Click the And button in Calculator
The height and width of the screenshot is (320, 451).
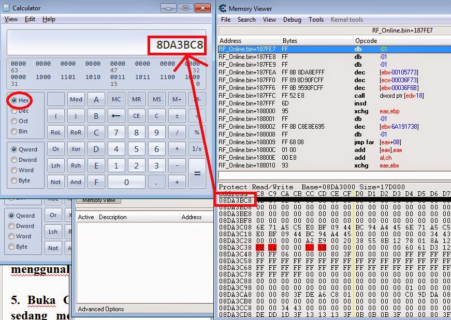click(76, 182)
